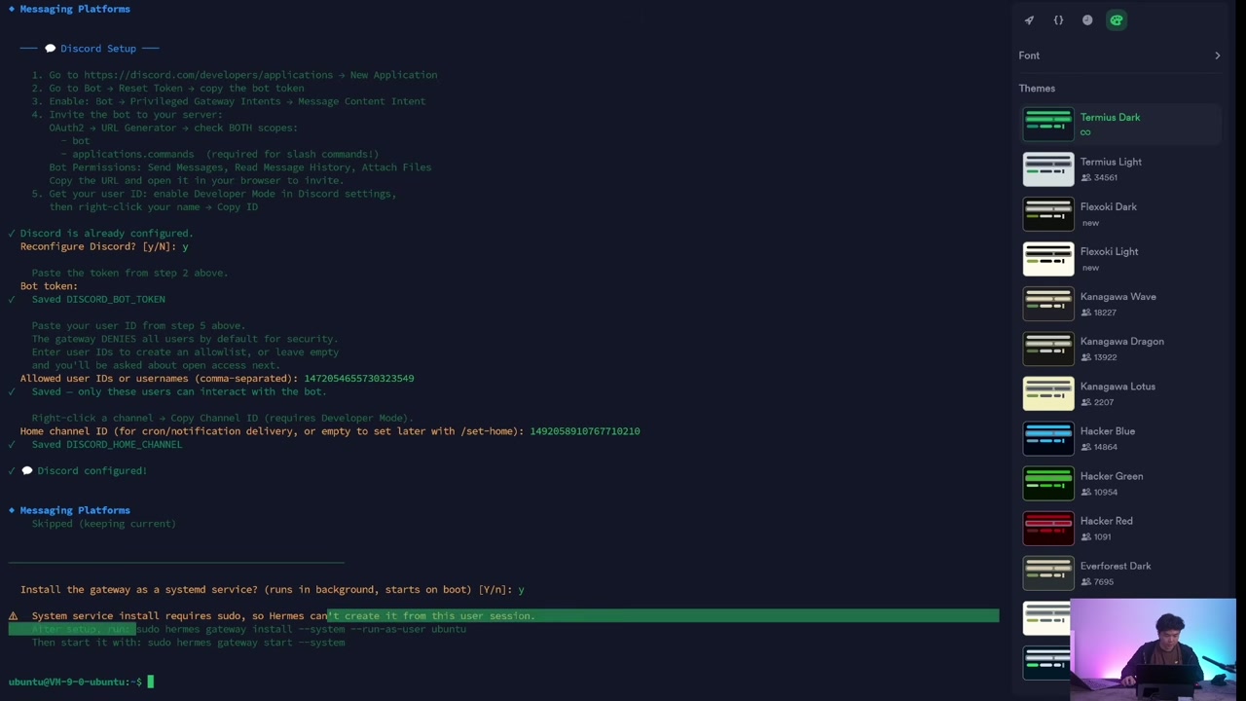This screenshot has width=1246, height=701.
Task: Click the "Install the gateway as a systemd service?" prompt
Action: (273, 589)
